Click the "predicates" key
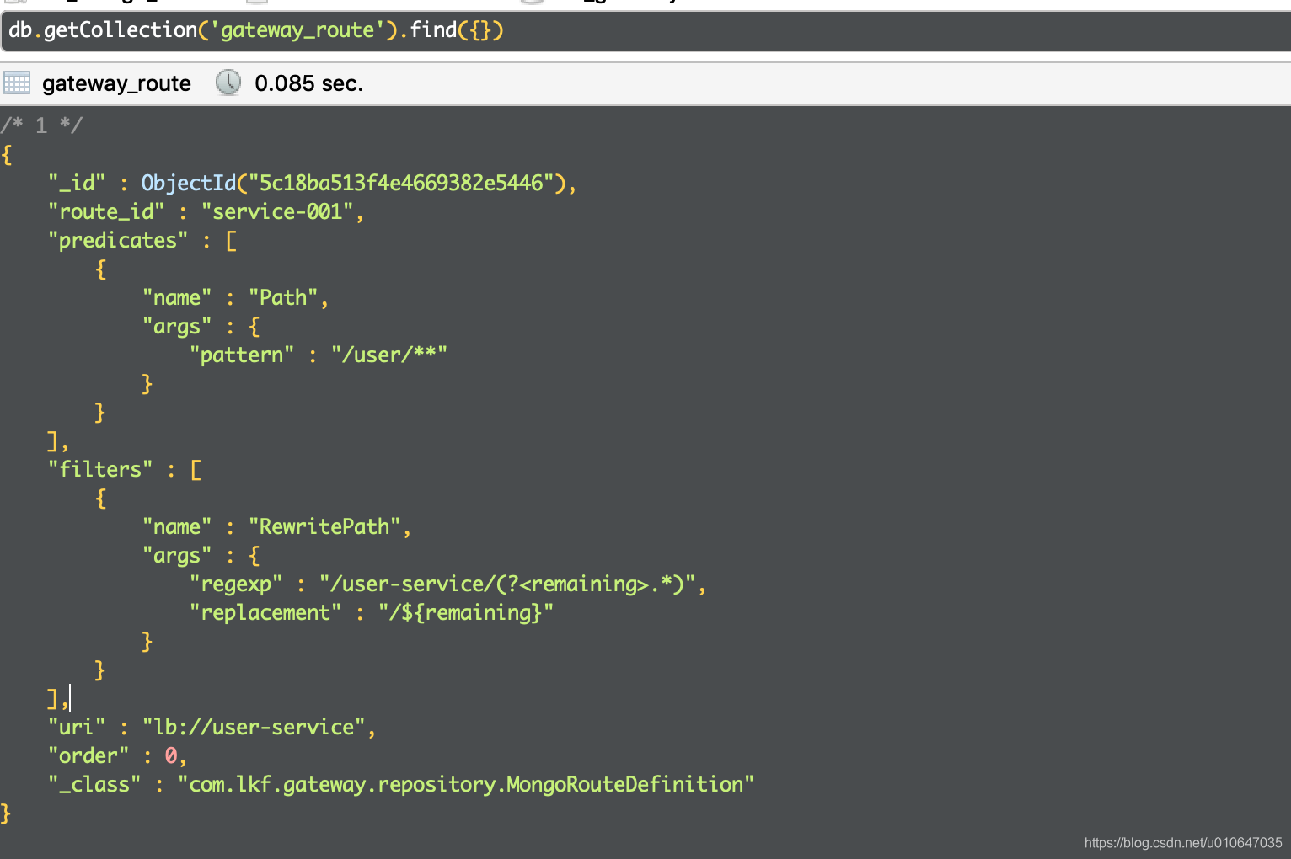The height and width of the screenshot is (859, 1291). pos(118,241)
